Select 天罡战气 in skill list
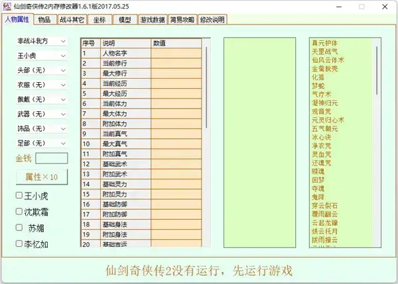 pyautogui.click(x=324, y=52)
